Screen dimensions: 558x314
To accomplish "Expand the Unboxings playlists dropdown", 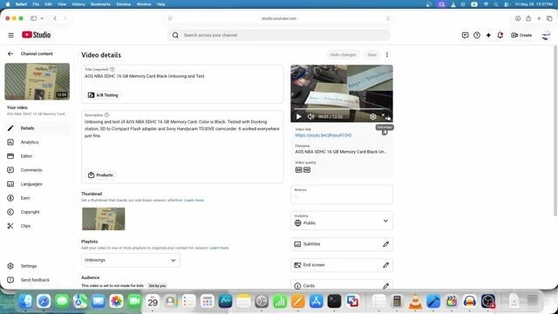I will pyautogui.click(x=131, y=260).
